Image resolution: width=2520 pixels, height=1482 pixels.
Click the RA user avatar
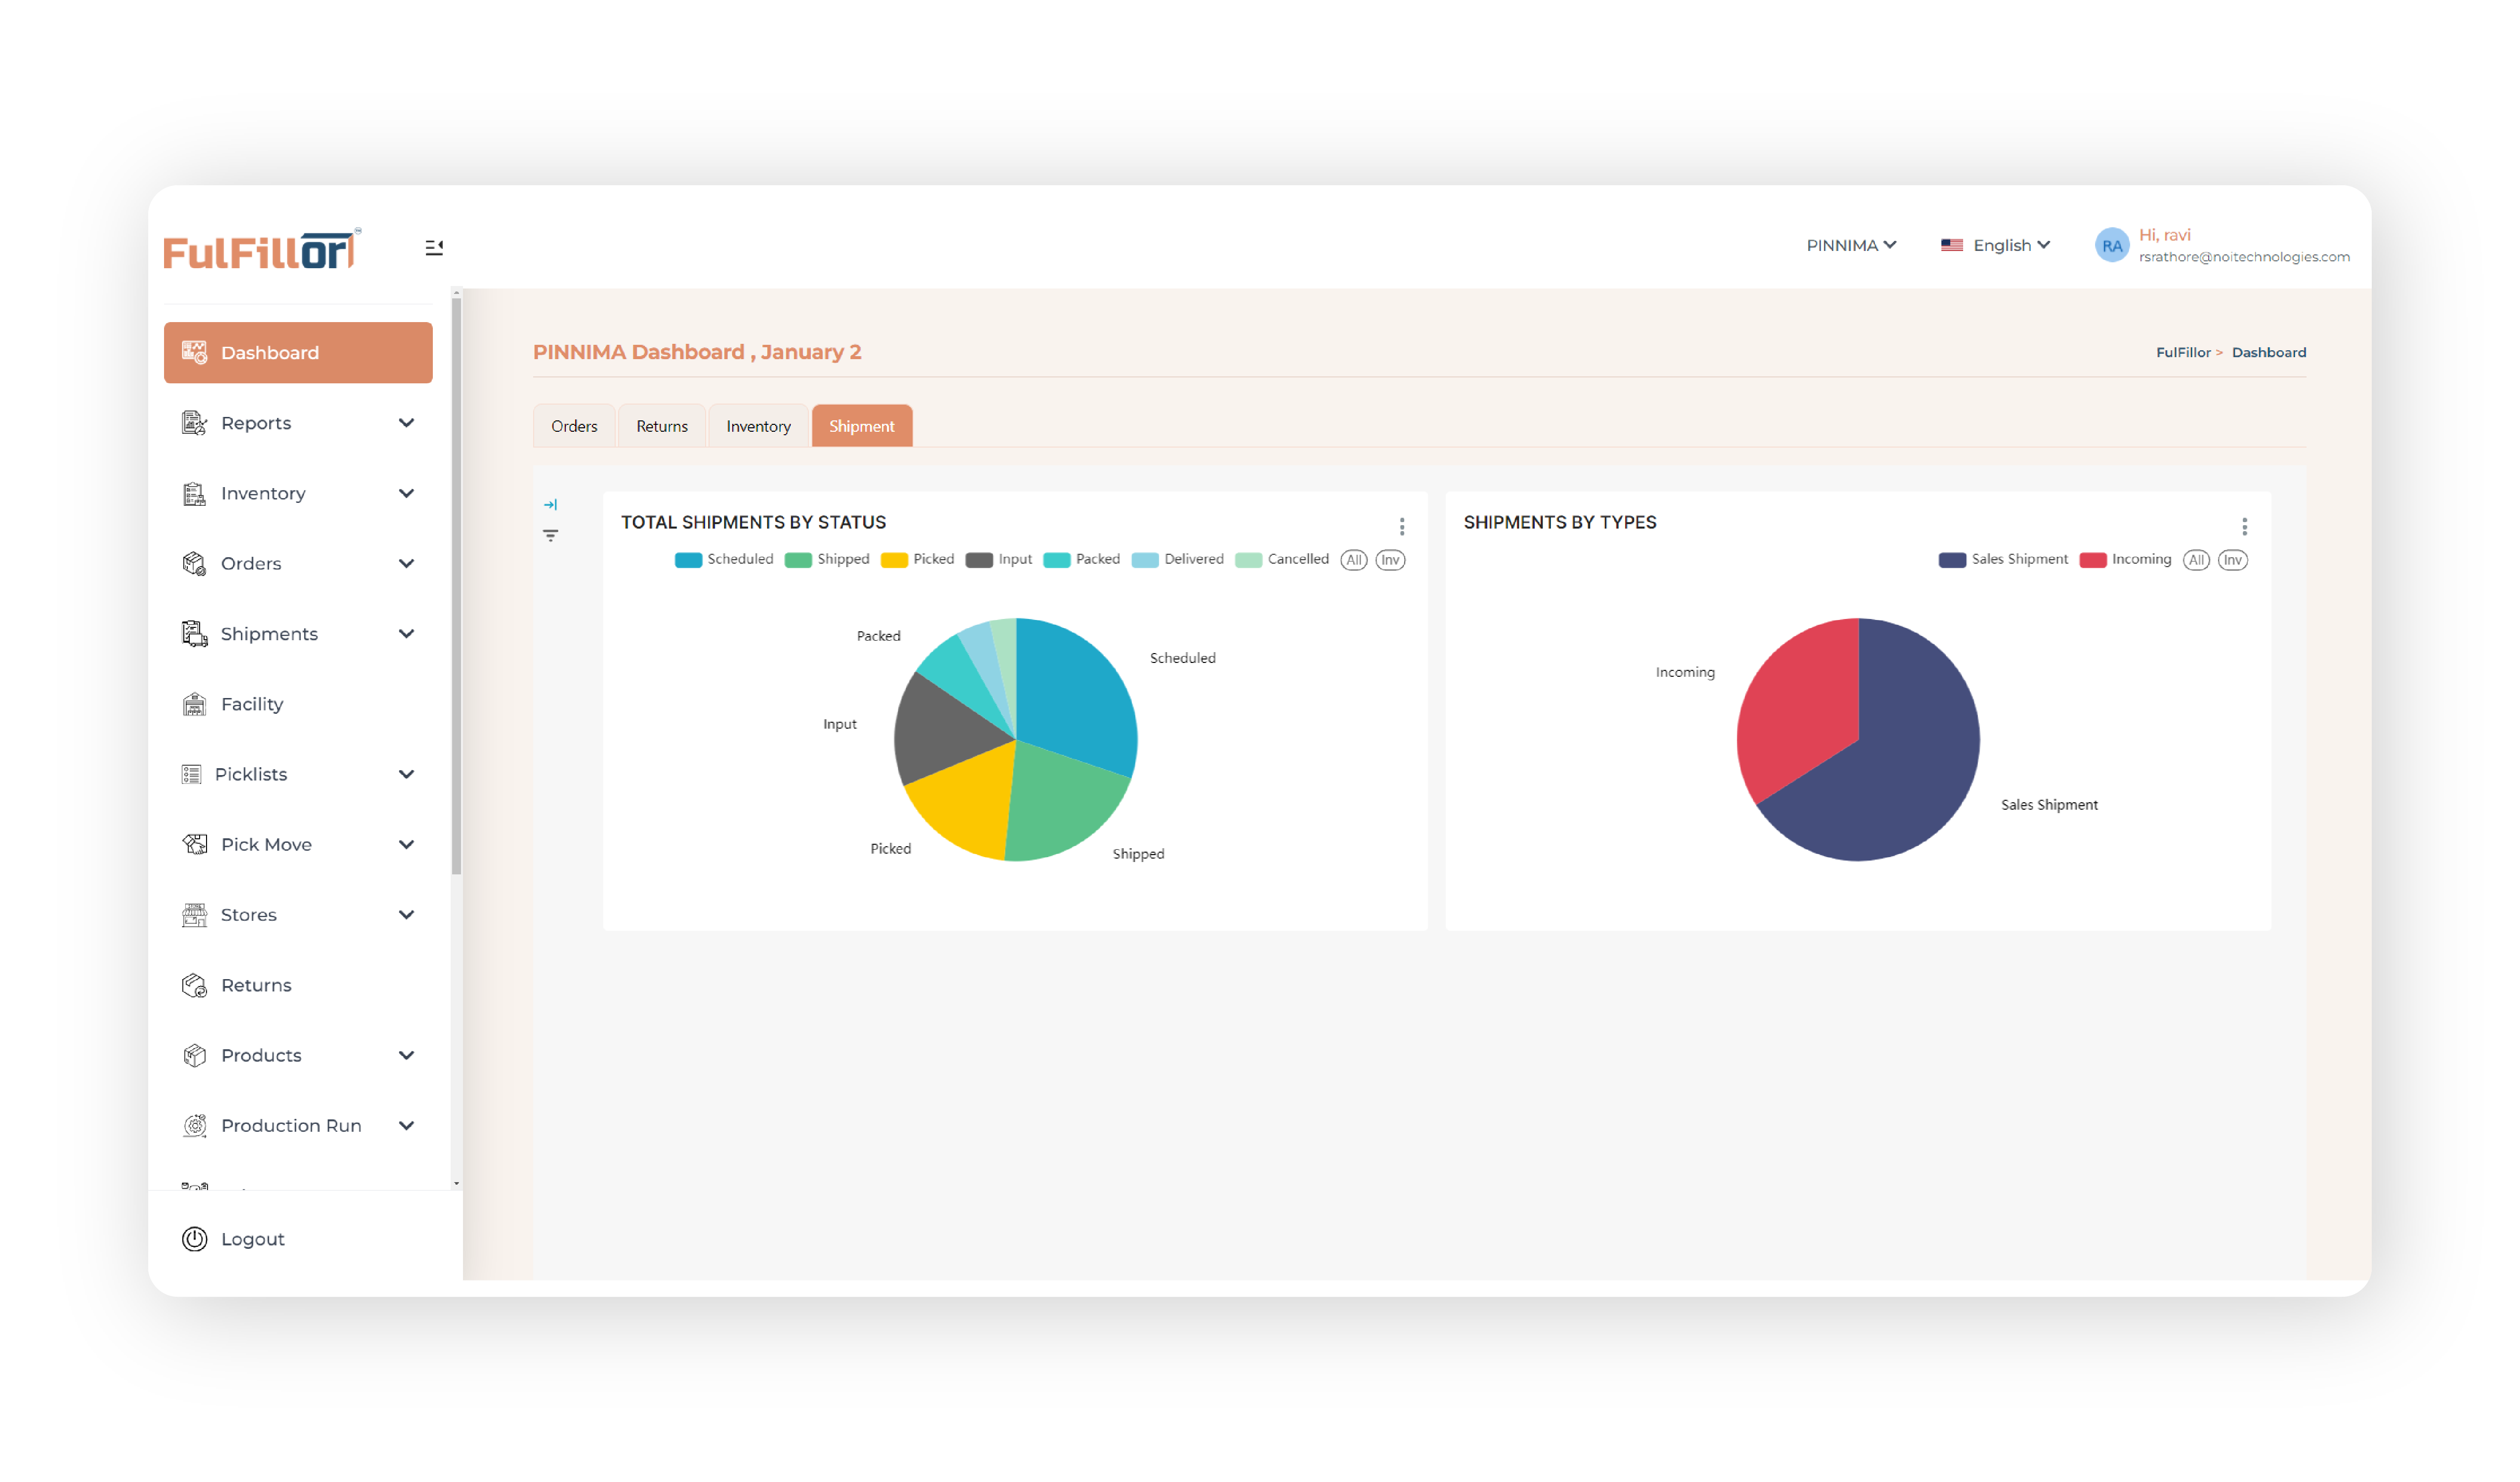pos(2111,245)
